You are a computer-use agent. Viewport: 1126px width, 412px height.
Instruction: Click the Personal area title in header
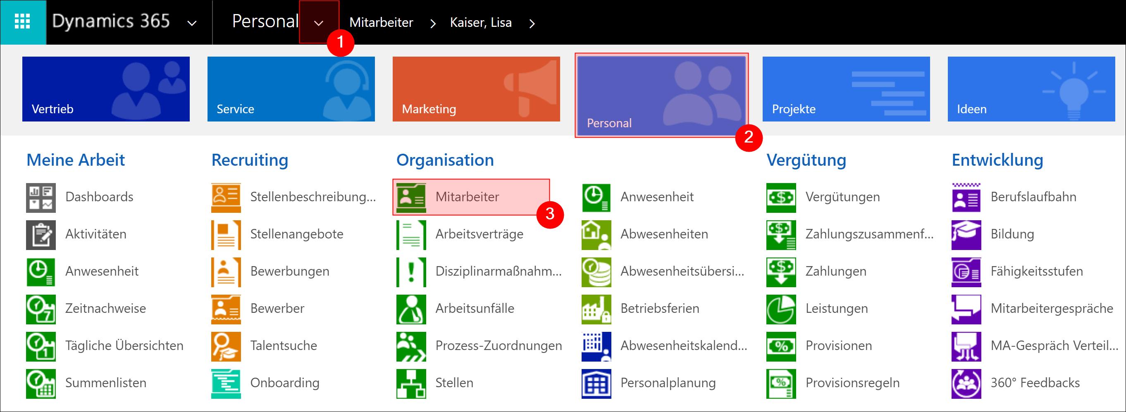coord(265,21)
